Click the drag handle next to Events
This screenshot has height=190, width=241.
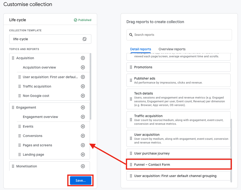click(19, 126)
